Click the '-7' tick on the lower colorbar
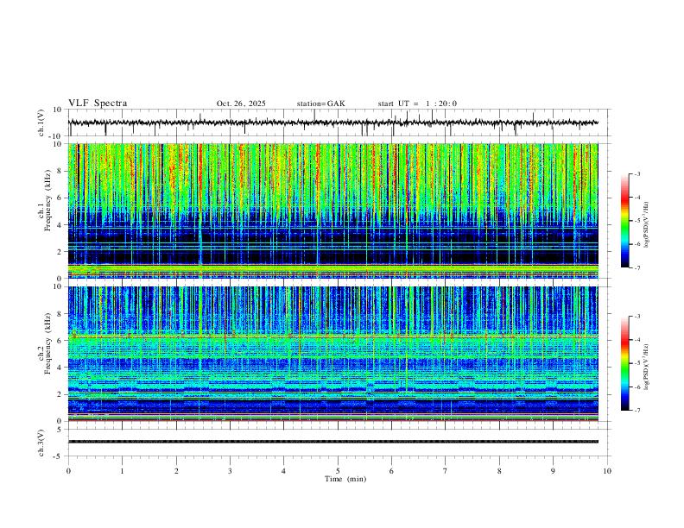The width and height of the screenshot is (684, 528). click(x=636, y=411)
